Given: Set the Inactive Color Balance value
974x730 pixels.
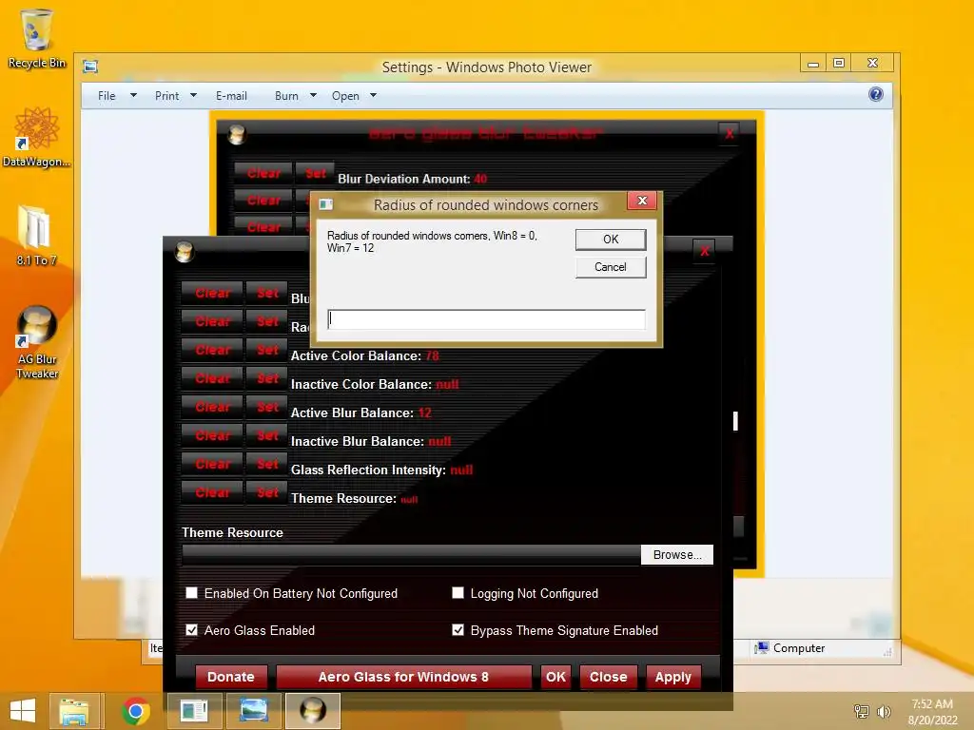Looking at the screenshot, I should [267, 378].
